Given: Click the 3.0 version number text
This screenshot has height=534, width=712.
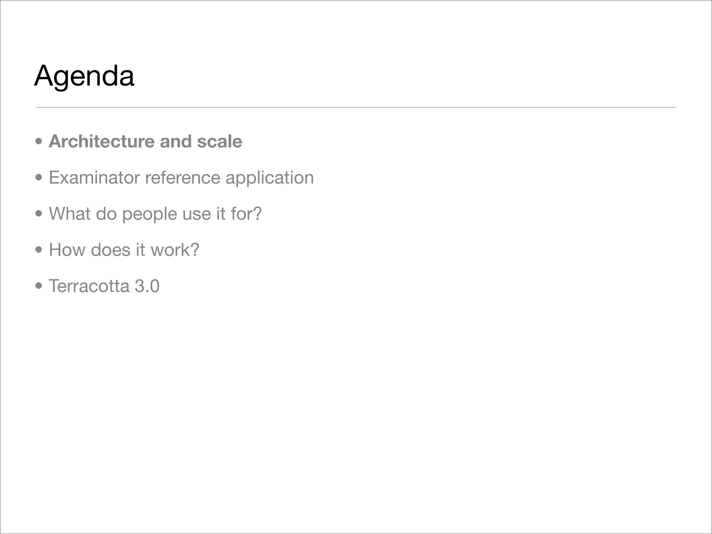Looking at the screenshot, I should (147, 286).
